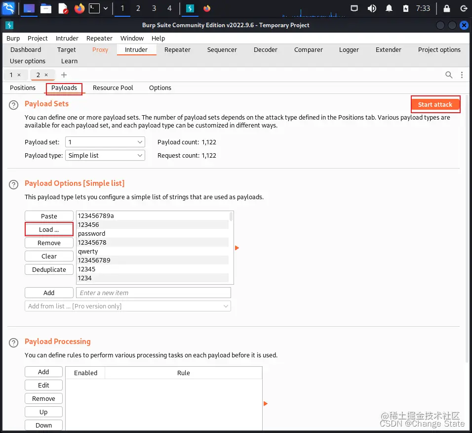Expand the Add from list dropdown
The height and width of the screenshot is (433, 472).
128,306
